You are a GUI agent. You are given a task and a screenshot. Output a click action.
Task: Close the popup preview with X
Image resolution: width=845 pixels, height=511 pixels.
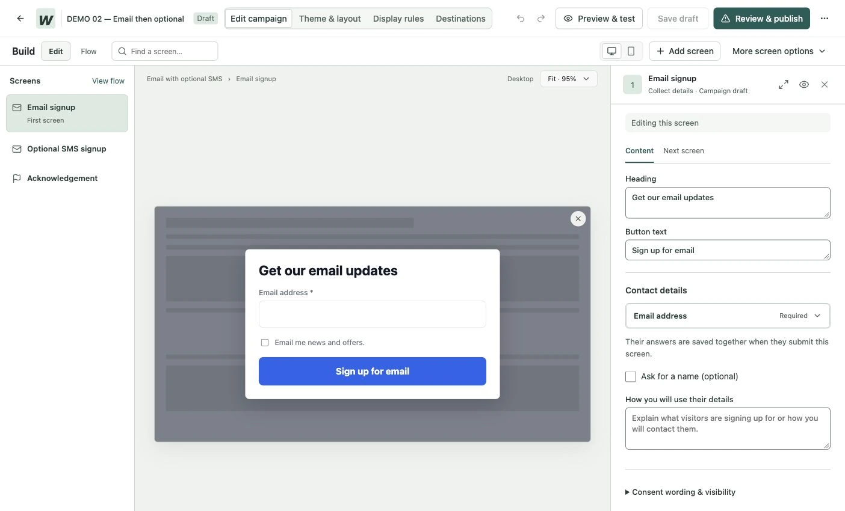point(578,219)
